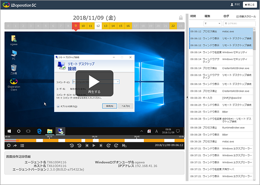260x185 pixels.
Task: Select hour 14 tab
Action: coord(113,26)
